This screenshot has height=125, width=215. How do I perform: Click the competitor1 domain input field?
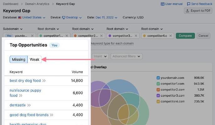pyautogui.click(x=54, y=36)
